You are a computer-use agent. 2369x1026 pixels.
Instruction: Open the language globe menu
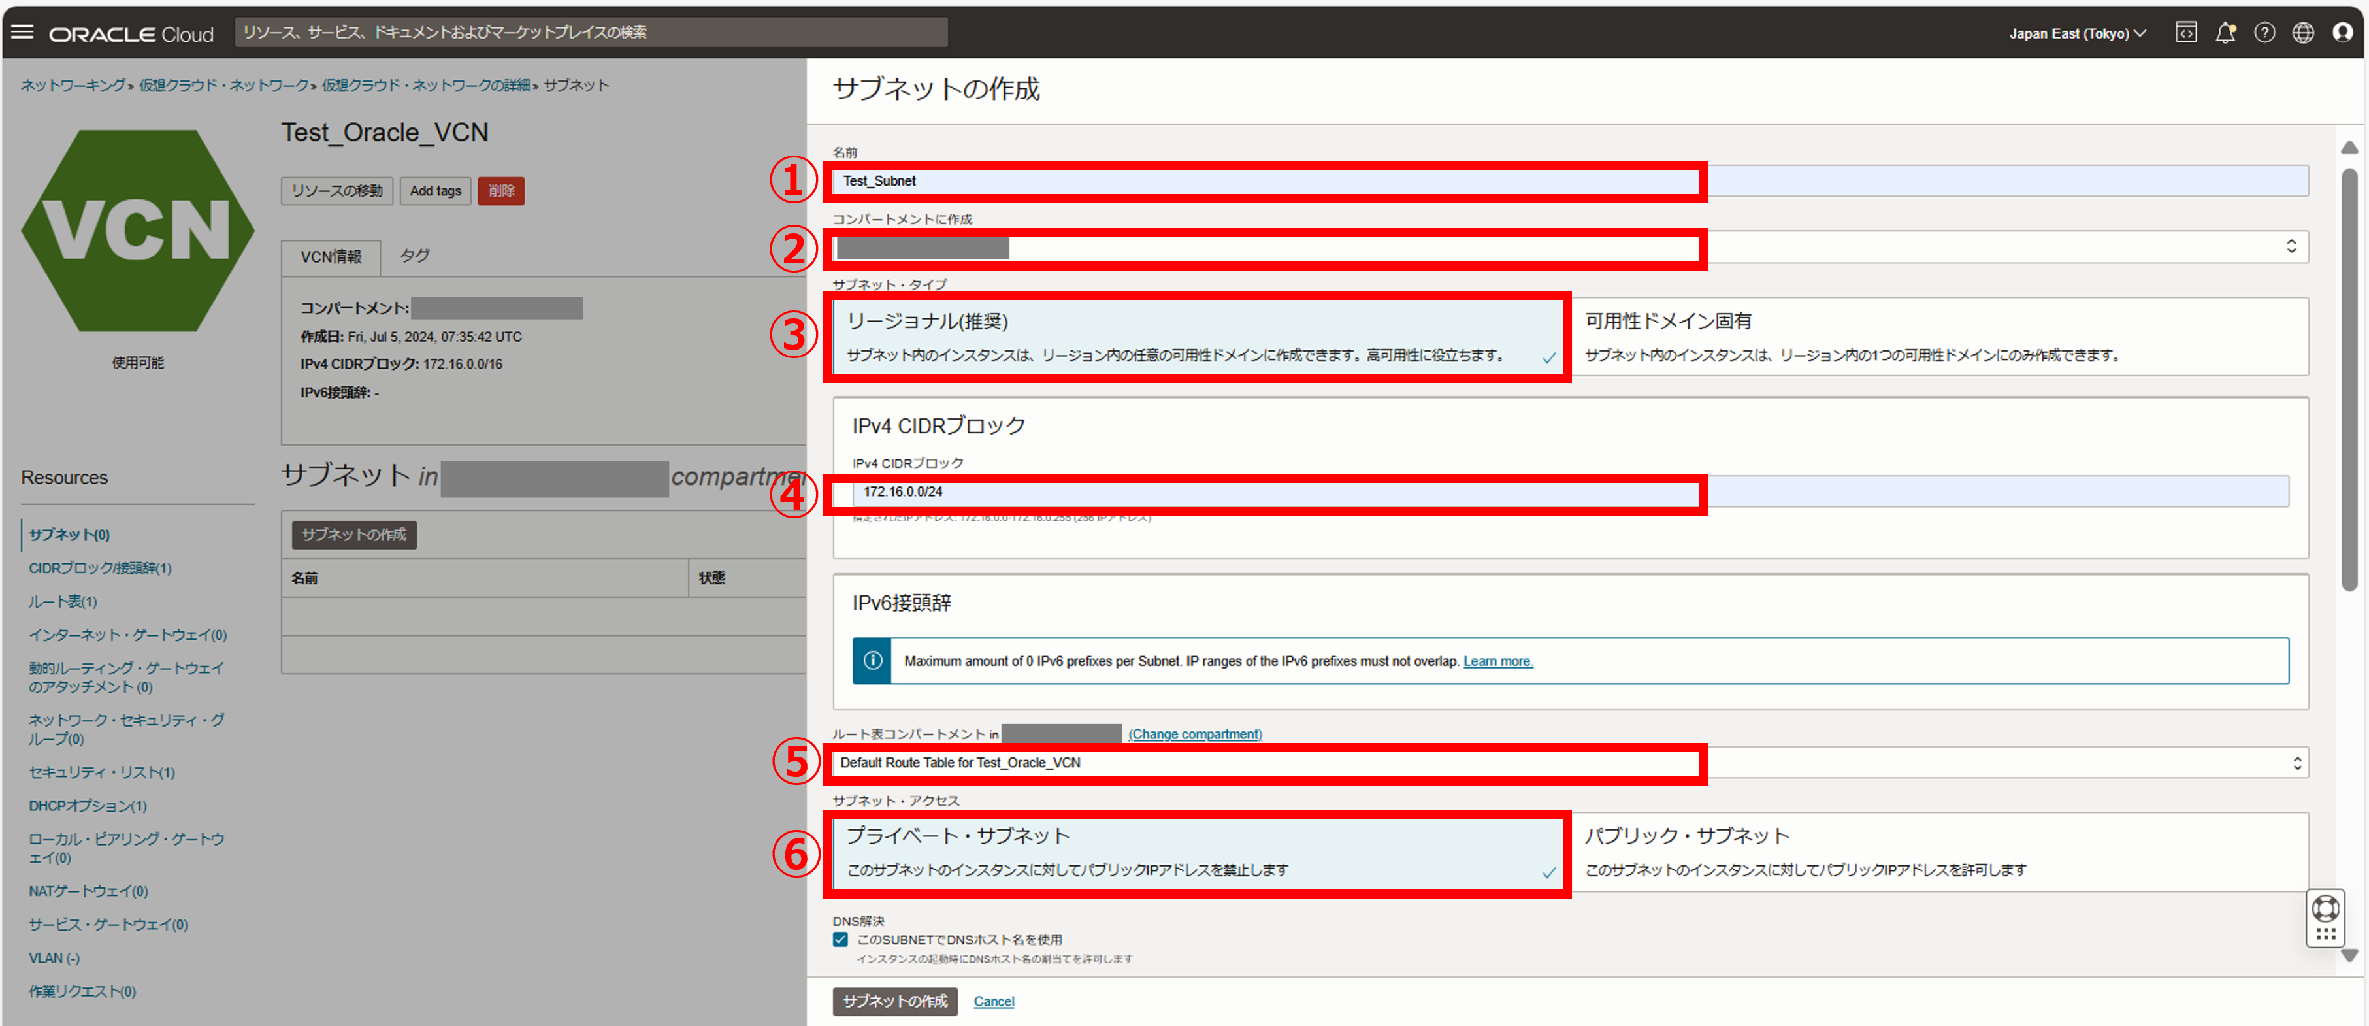(2303, 33)
